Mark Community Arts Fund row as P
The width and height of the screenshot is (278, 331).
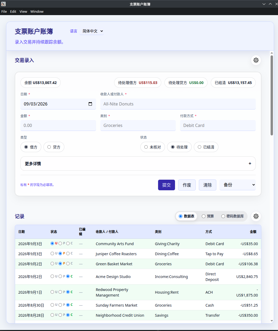coord(60,243)
